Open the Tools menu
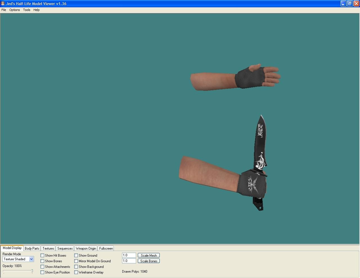 (26, 10)
